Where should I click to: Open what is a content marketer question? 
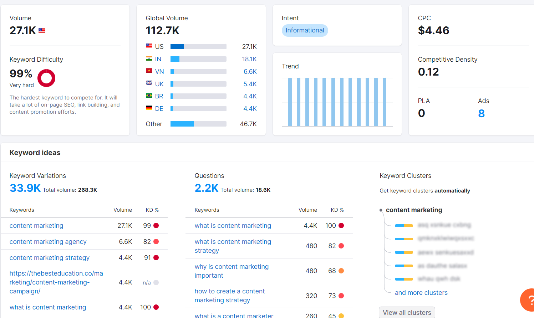tap(234, 316)
